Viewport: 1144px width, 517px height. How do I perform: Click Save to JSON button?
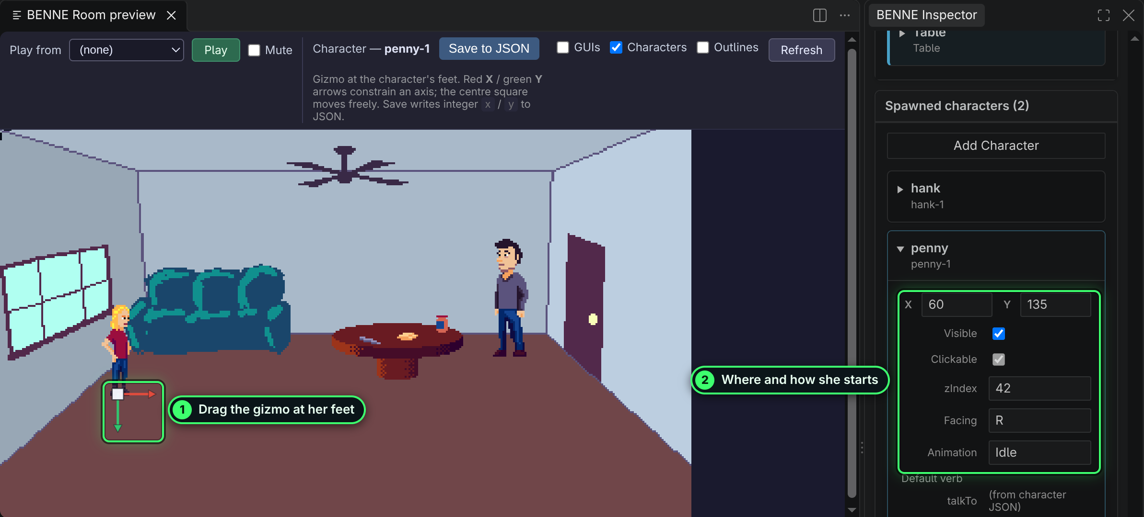pyautogui.click(x=489, y=48)
